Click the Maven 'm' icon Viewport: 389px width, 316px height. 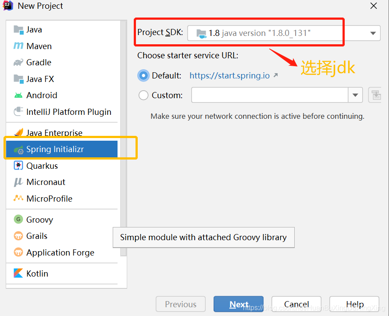coord(18,46)
